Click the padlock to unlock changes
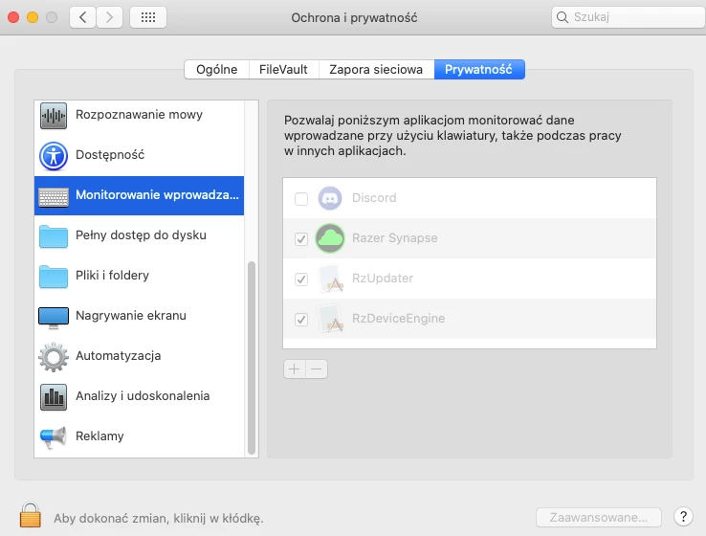 point(31,514)
